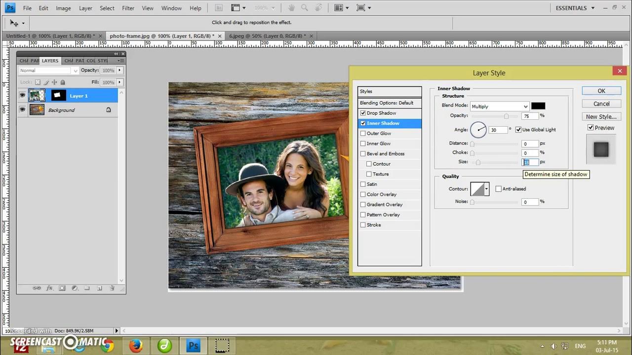Viewport: 632px width, 355px height.
Task: Collapse the layers panel with double-arrow icon
Action: [x=116, y=54]
